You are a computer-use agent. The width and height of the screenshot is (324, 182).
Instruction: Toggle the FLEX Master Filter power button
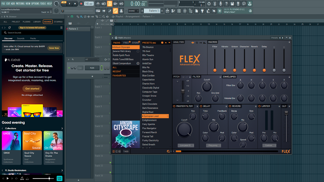pyautogui.click(x=174, y=106)
